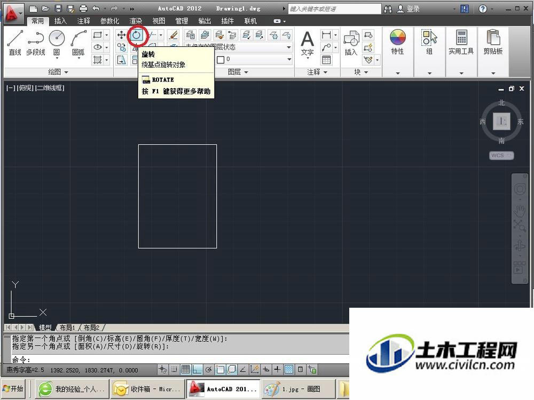Click the Undo arrow in quick access toolbar
534x400 pixels.
[96, 9]
